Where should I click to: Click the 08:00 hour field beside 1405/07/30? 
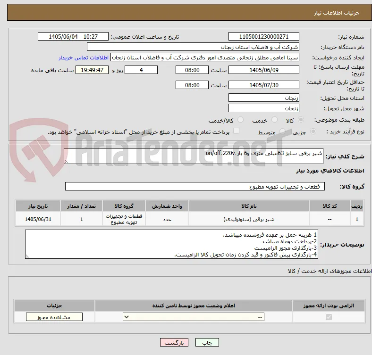tap(192, 85)
